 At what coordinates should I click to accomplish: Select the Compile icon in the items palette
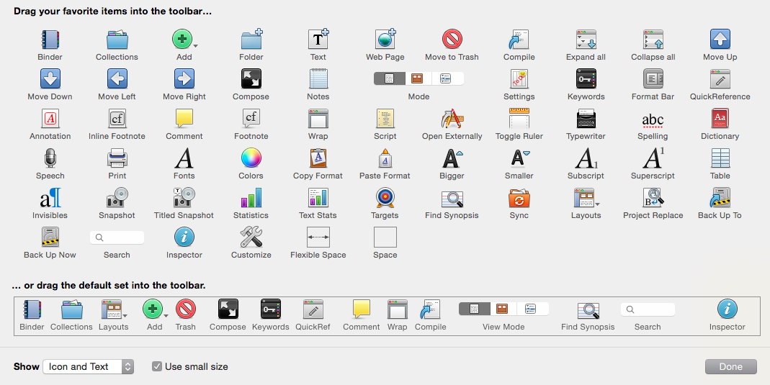click(x=519, y=40)
